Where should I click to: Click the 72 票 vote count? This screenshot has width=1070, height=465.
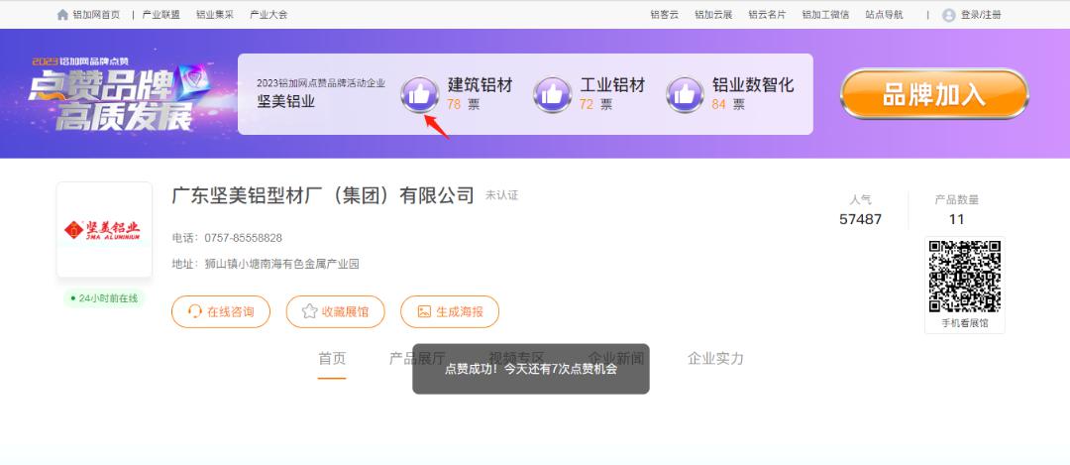pos(595,104)
